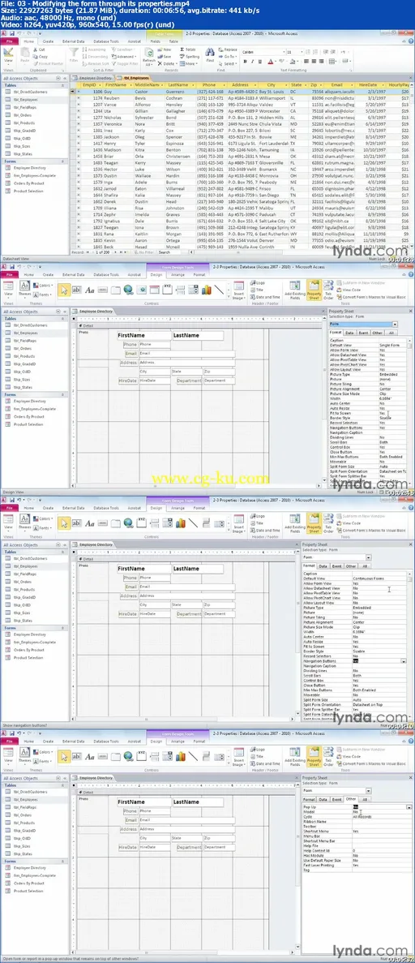Open Navigation Buttons value dropdown in third frame

coord(404,661)
